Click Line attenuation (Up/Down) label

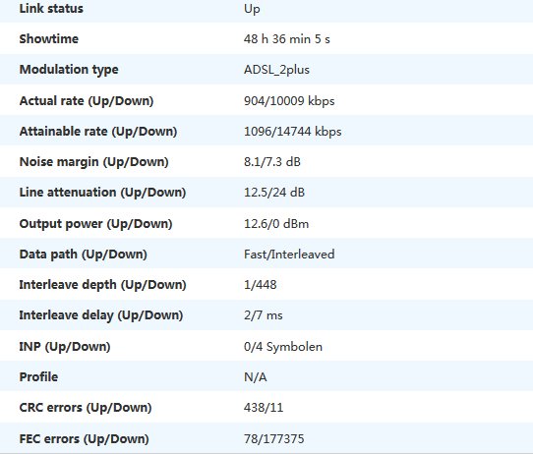click(102, 193)
